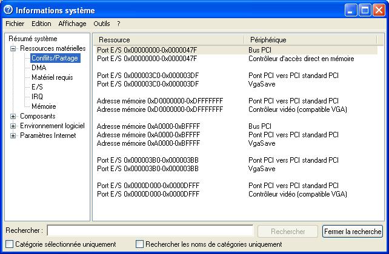Select the IRQ tree item
The image size is (389, 254).
(37, 97)
